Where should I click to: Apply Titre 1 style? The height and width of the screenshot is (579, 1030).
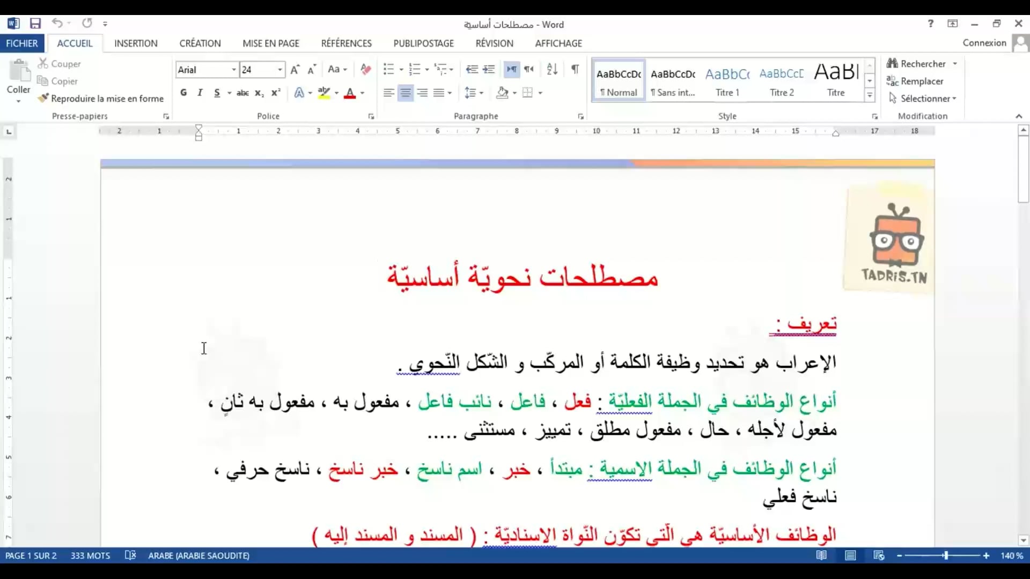(x=727, y=80)
